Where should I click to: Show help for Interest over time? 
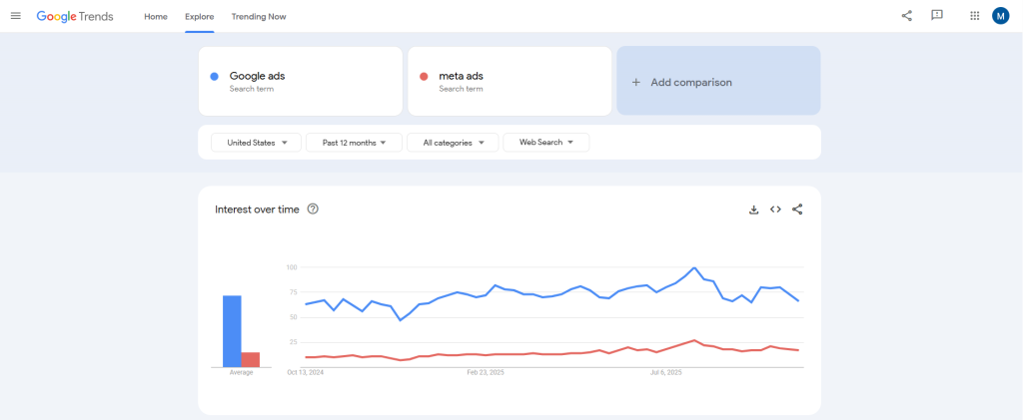point(313,210)
